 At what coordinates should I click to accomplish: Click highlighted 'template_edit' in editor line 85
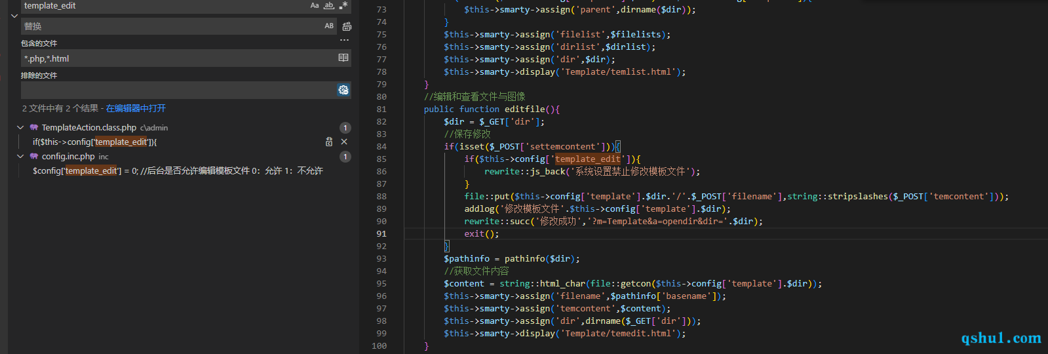tap(588, 159)
